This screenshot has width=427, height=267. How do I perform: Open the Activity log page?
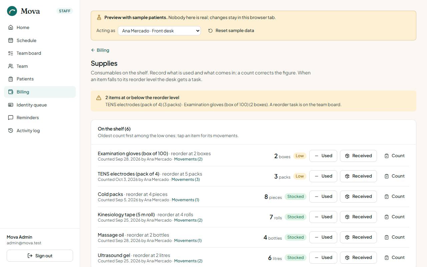coord(40,130)
